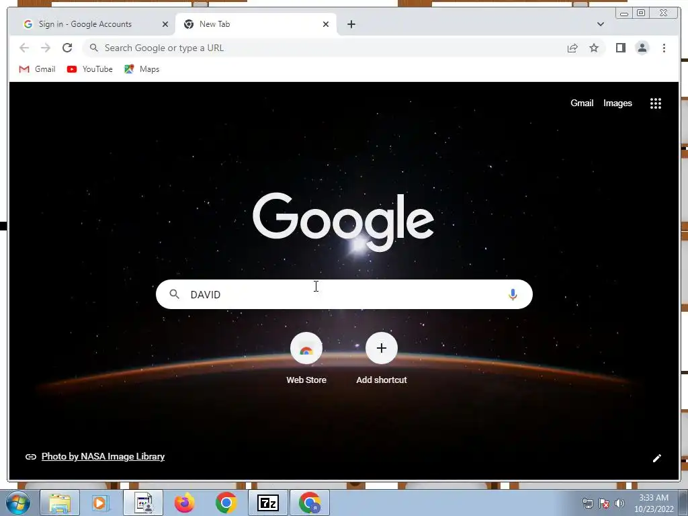Click the Google search box containing DAVID

point(344,294)
